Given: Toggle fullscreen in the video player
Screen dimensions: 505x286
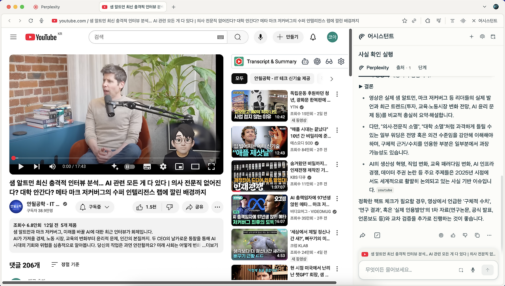Looking at the screenshot, I should tap(211, 167).
